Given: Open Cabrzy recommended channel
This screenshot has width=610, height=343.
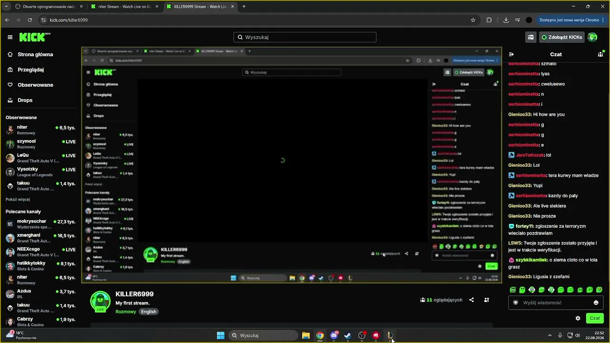Looking at the screenshot, I should point(41,322).
